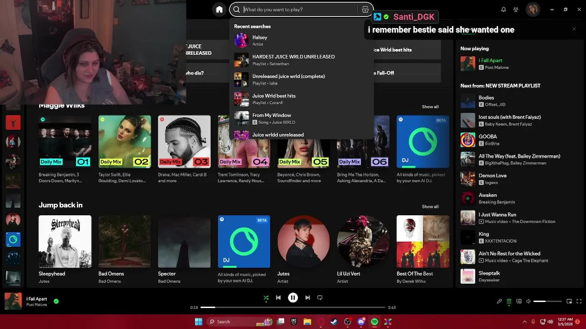
Task: Open Unreleased juice wrld (complete) playlist result
Action: pyautogui.click(x=302, y=80)
